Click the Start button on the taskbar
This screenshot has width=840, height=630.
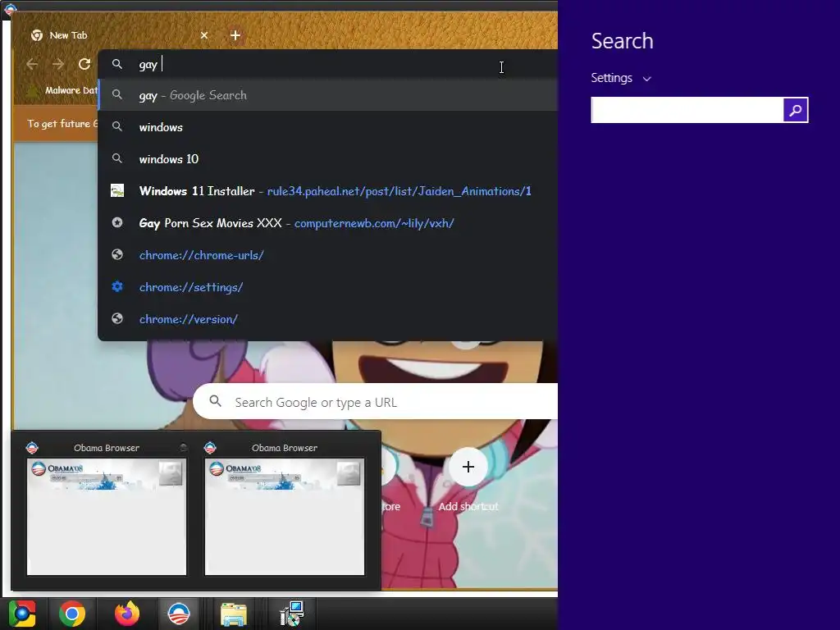21,614
